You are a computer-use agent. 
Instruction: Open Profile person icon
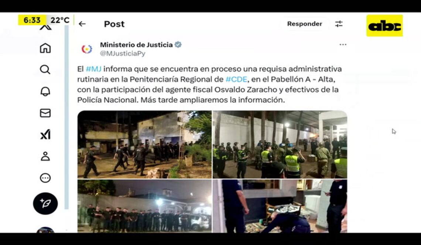45,156
